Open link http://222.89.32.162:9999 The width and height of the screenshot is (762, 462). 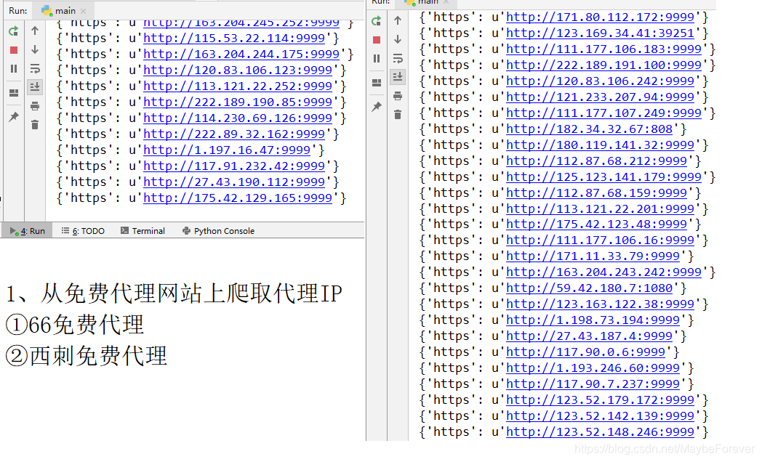[233, 134]
